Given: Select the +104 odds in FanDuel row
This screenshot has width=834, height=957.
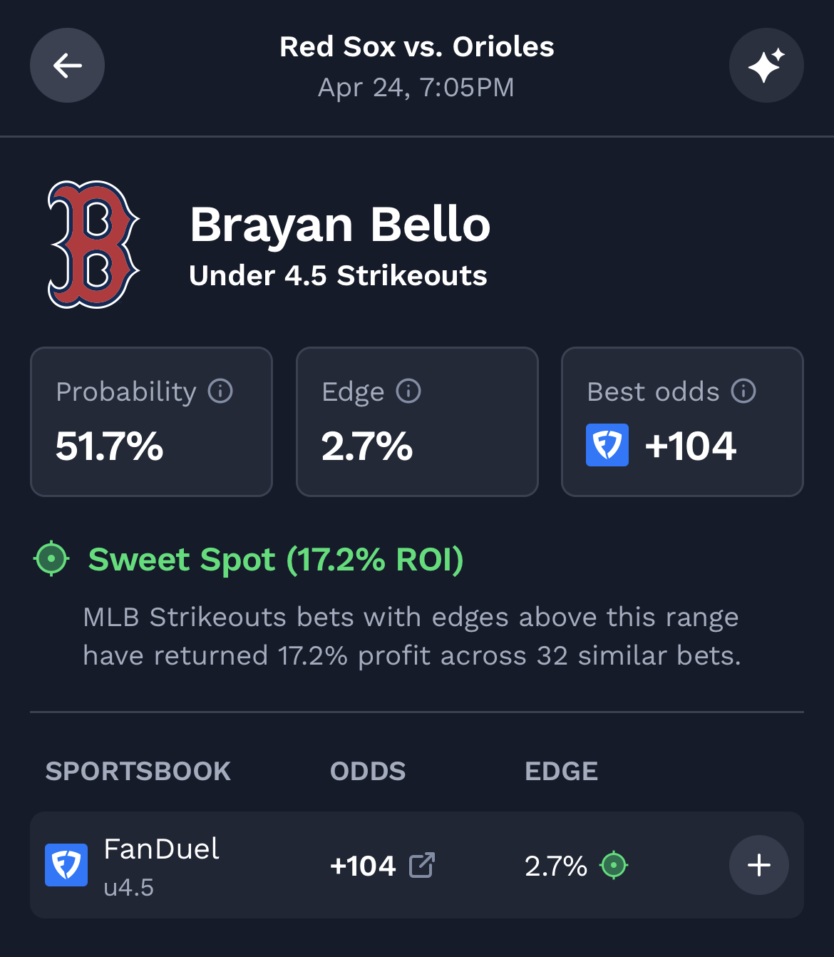Looking at the screenshot, I should coord(363,866).
